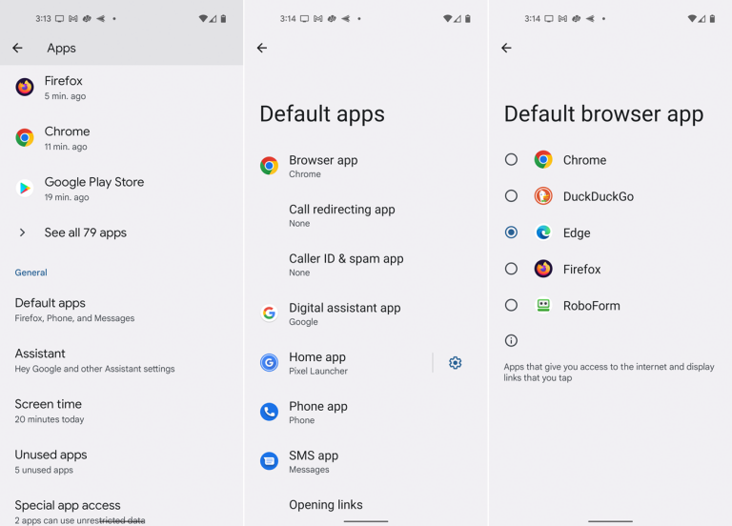Select Chrome as default browser
732x526 pixels.
(512, 160)
